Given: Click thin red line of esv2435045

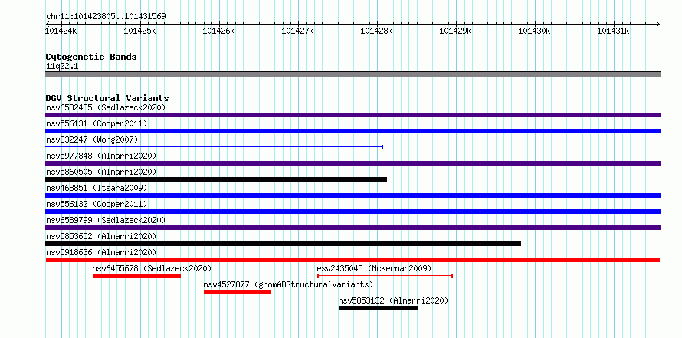Looking at the screenshot, I should 385,276.
